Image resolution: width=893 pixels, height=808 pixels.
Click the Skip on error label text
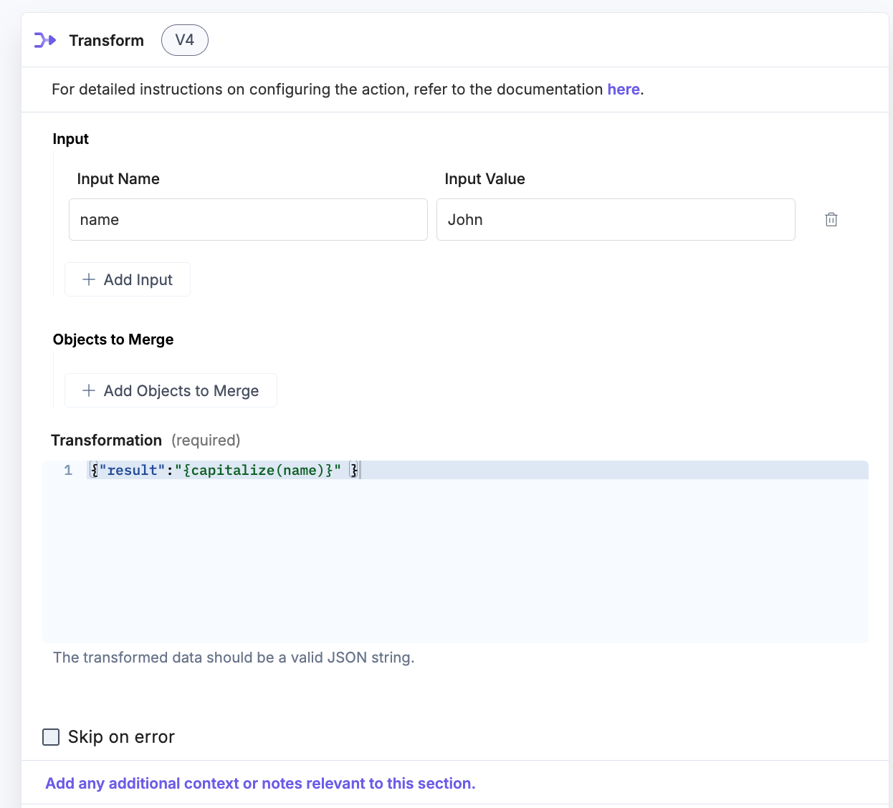[121, 737]
